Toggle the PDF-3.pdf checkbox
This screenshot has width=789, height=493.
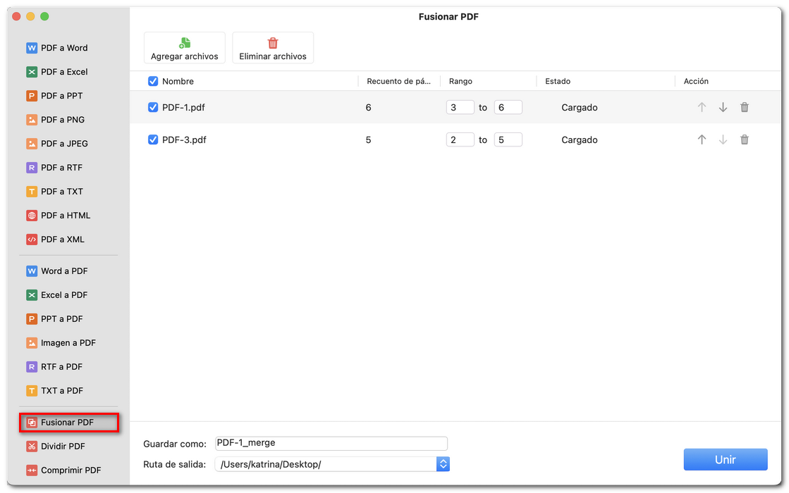153,139
